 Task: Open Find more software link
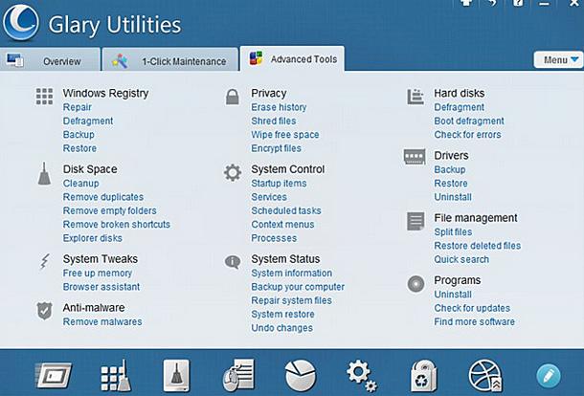tap(475, 321)
